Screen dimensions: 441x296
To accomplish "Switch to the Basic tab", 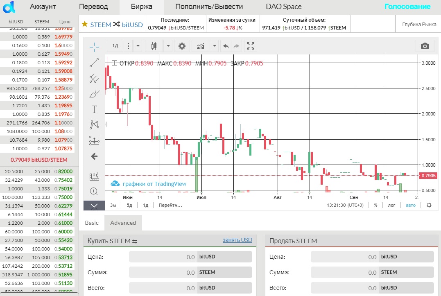I will 92,223.
